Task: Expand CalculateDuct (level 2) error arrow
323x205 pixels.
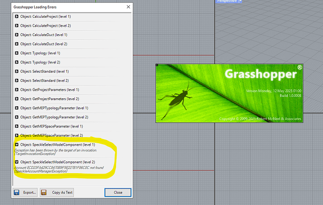Action: coord(17,44)
